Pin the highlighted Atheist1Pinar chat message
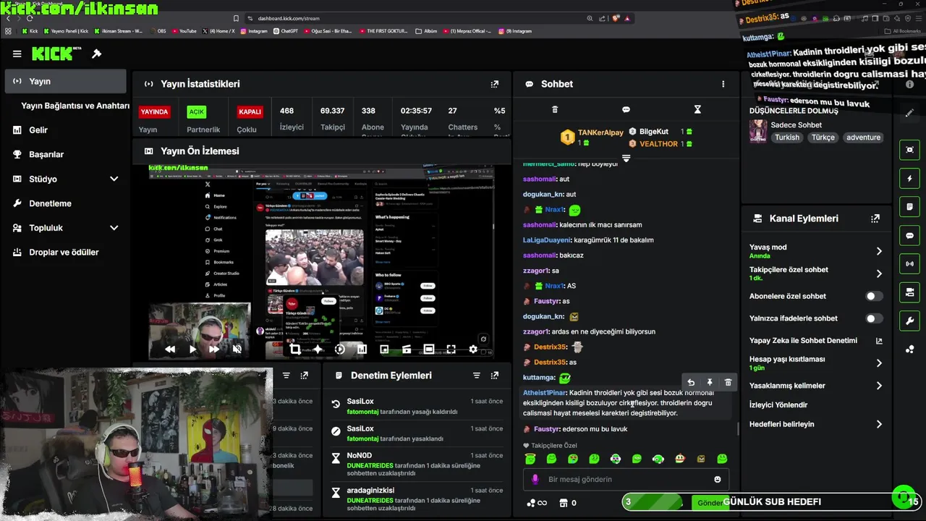This screenshot has height=521, width=926. (x=710, y=382)
